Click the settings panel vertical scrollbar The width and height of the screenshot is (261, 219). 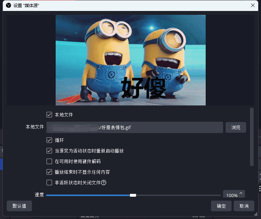point(252,137)
